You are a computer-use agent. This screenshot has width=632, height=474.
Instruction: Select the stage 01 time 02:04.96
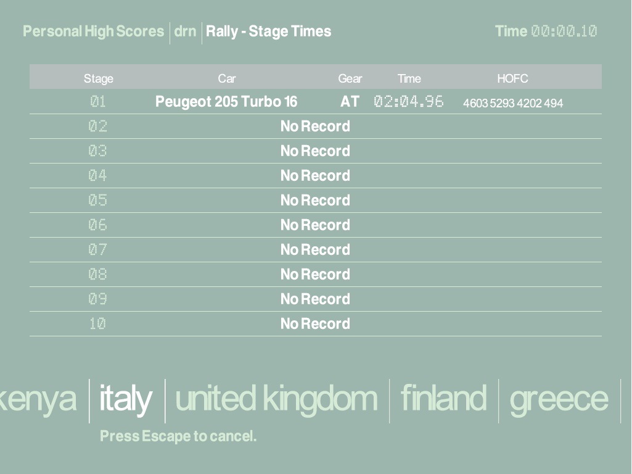(x=408, y=102)
